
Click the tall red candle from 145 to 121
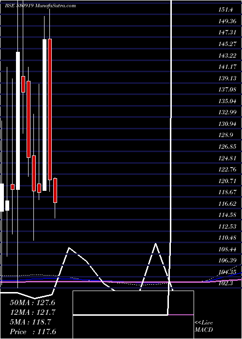(50, 109)
